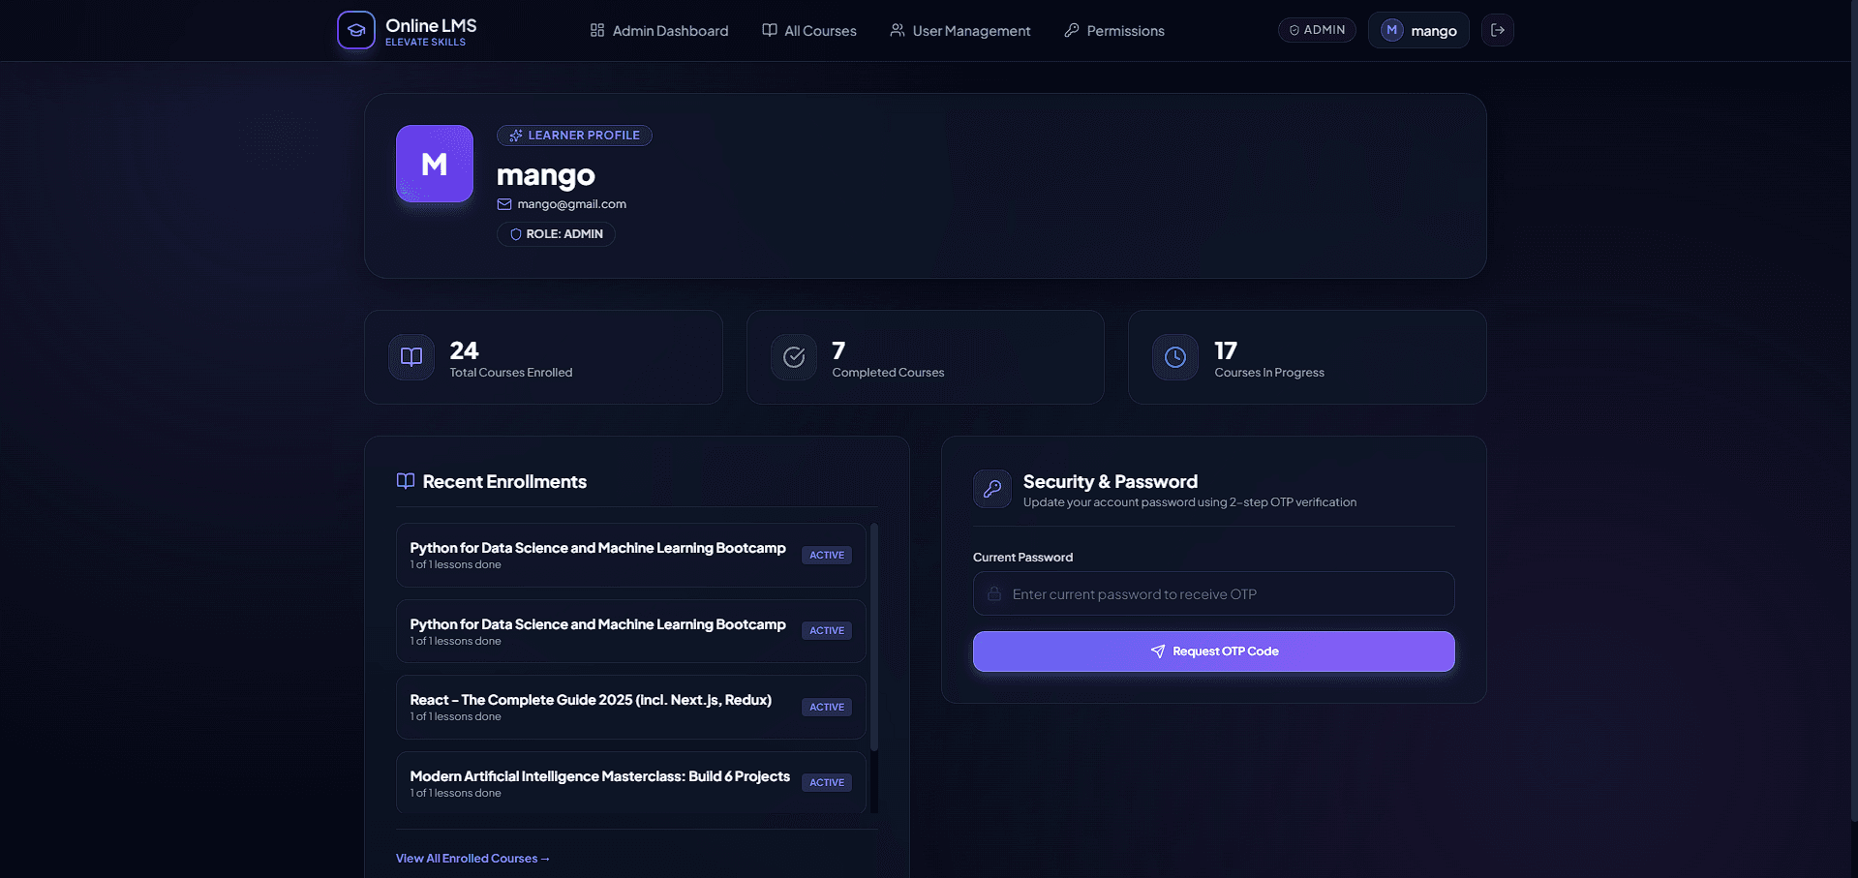Click the lock icon in the password field
The image size is (1858, 878).
(994, 593)
